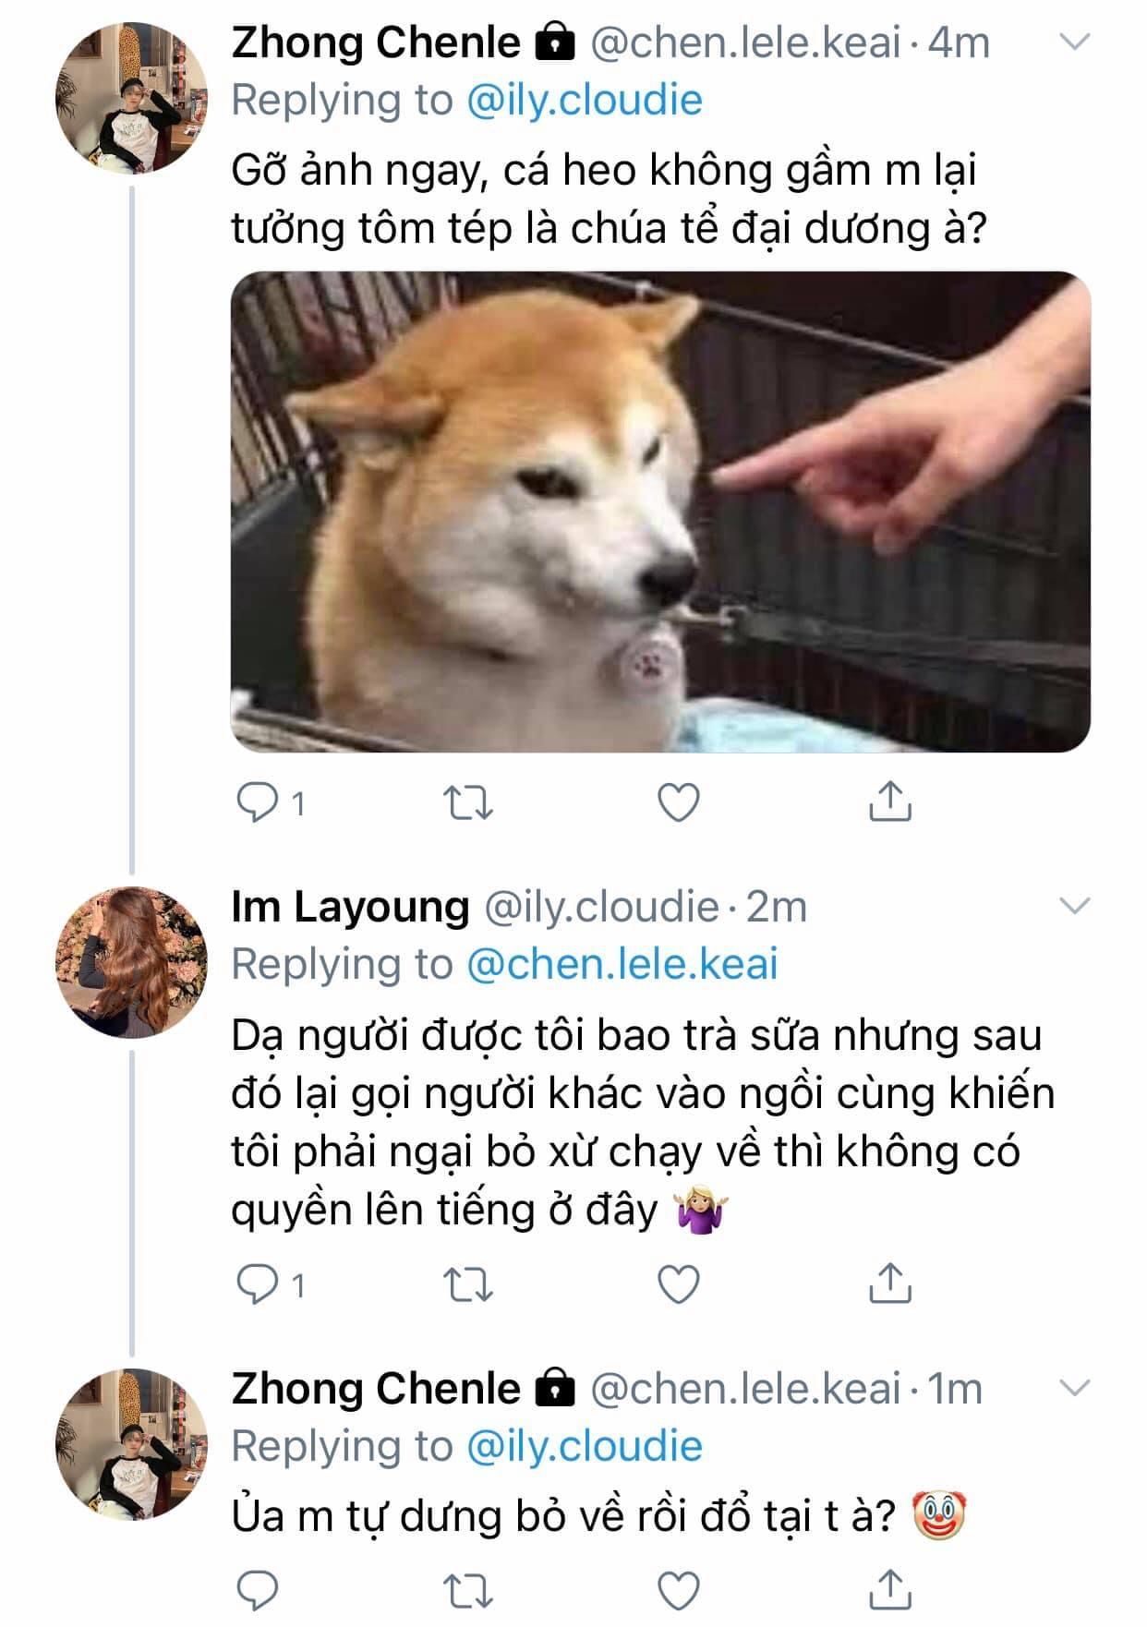Reply to the last Zhong Chenle tweet
The width and height of the screenshot is (1147, 1627).
pos(258,1590)
